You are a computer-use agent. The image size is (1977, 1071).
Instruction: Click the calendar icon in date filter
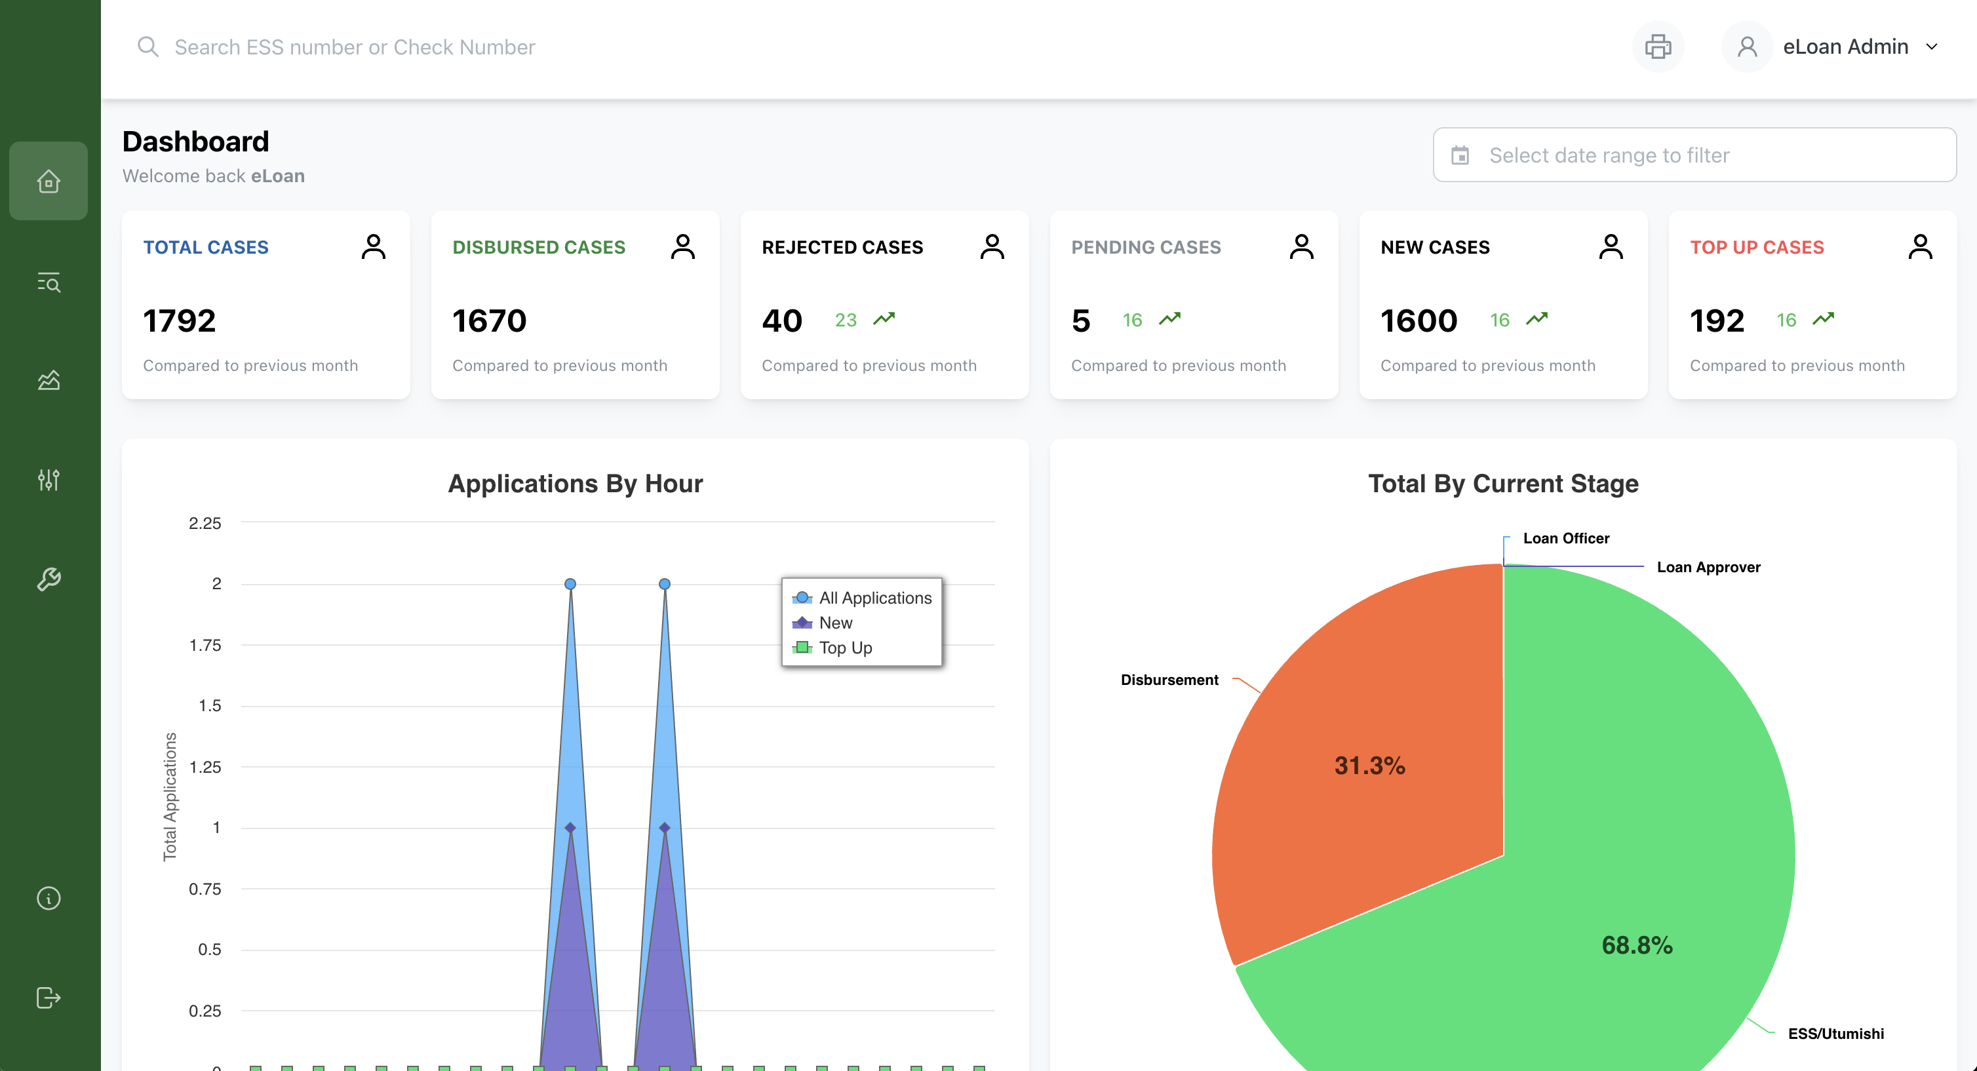pos(1460,155)
